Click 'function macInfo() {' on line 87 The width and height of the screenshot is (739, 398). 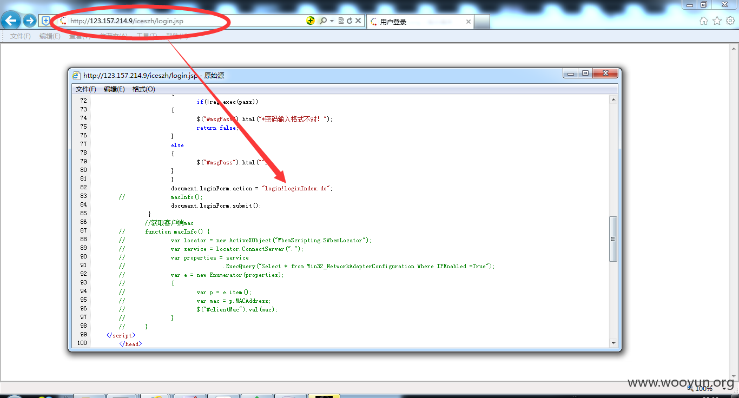(177, 231)
